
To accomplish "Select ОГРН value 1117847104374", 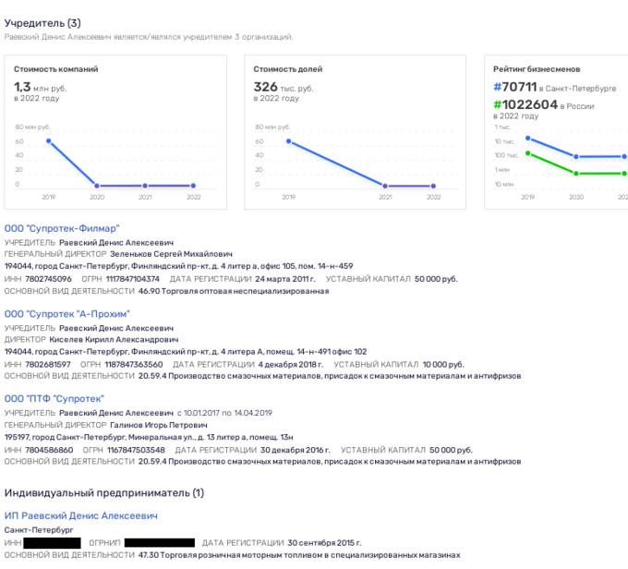I will pyautogui.click(x=133, y=279).
